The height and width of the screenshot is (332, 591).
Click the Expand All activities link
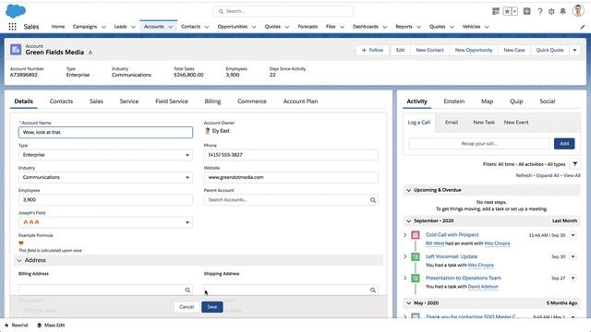click(548, 176)
